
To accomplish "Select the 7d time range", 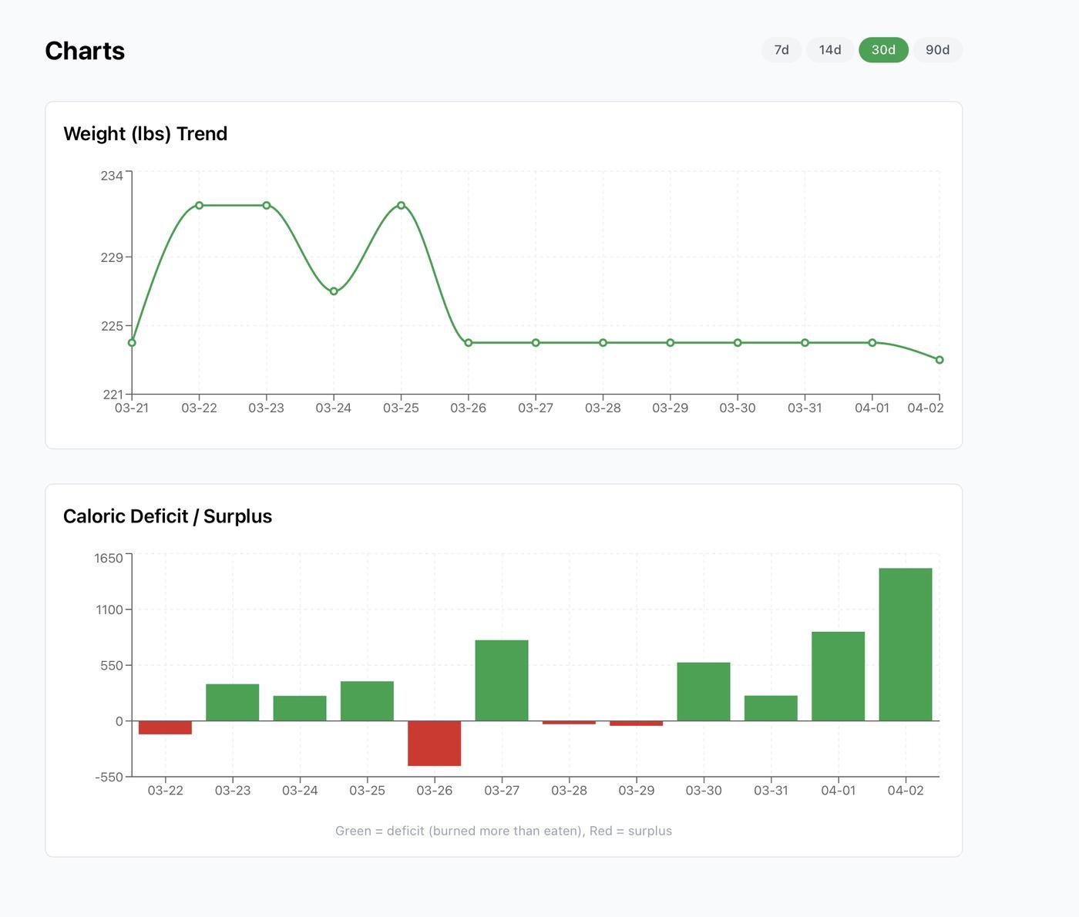I will pos(782,50).
